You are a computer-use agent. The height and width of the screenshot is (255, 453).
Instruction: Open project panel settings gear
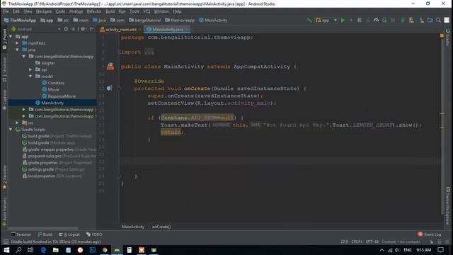pyautogui.click(x=83, y=29)
